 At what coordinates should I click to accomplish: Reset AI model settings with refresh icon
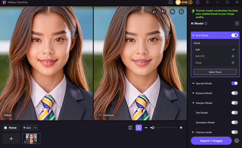point(237,23)
